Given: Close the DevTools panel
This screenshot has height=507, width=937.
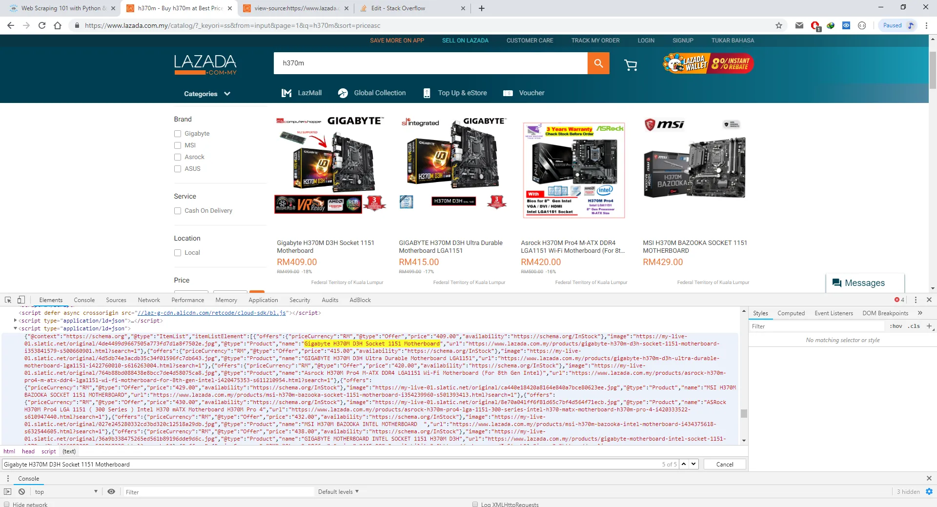Looking at the screenshot, I should click(929, 300).
